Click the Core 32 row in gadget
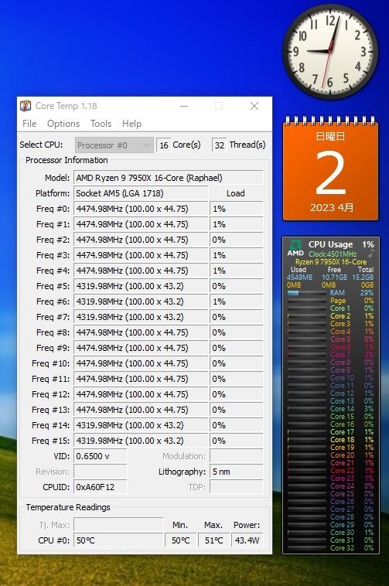 click(330, 548)
